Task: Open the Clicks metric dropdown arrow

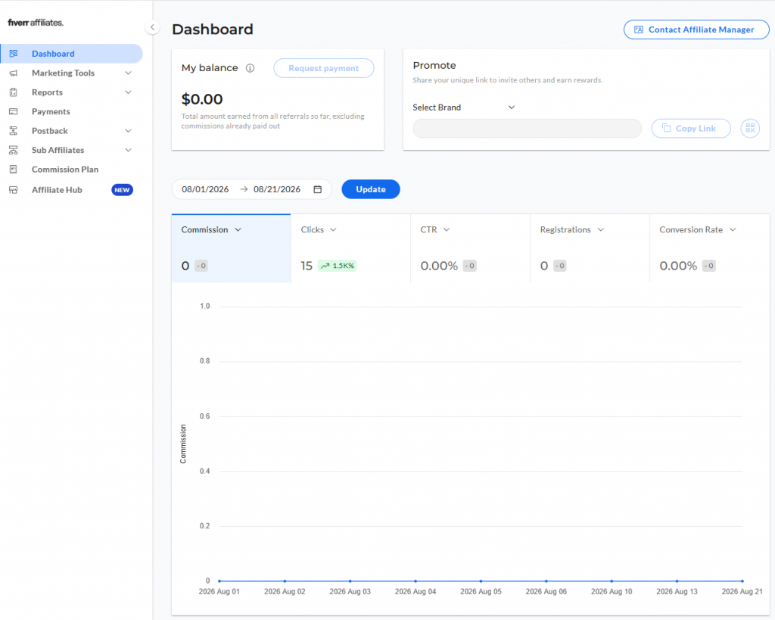Action: (x=333, y=229)
